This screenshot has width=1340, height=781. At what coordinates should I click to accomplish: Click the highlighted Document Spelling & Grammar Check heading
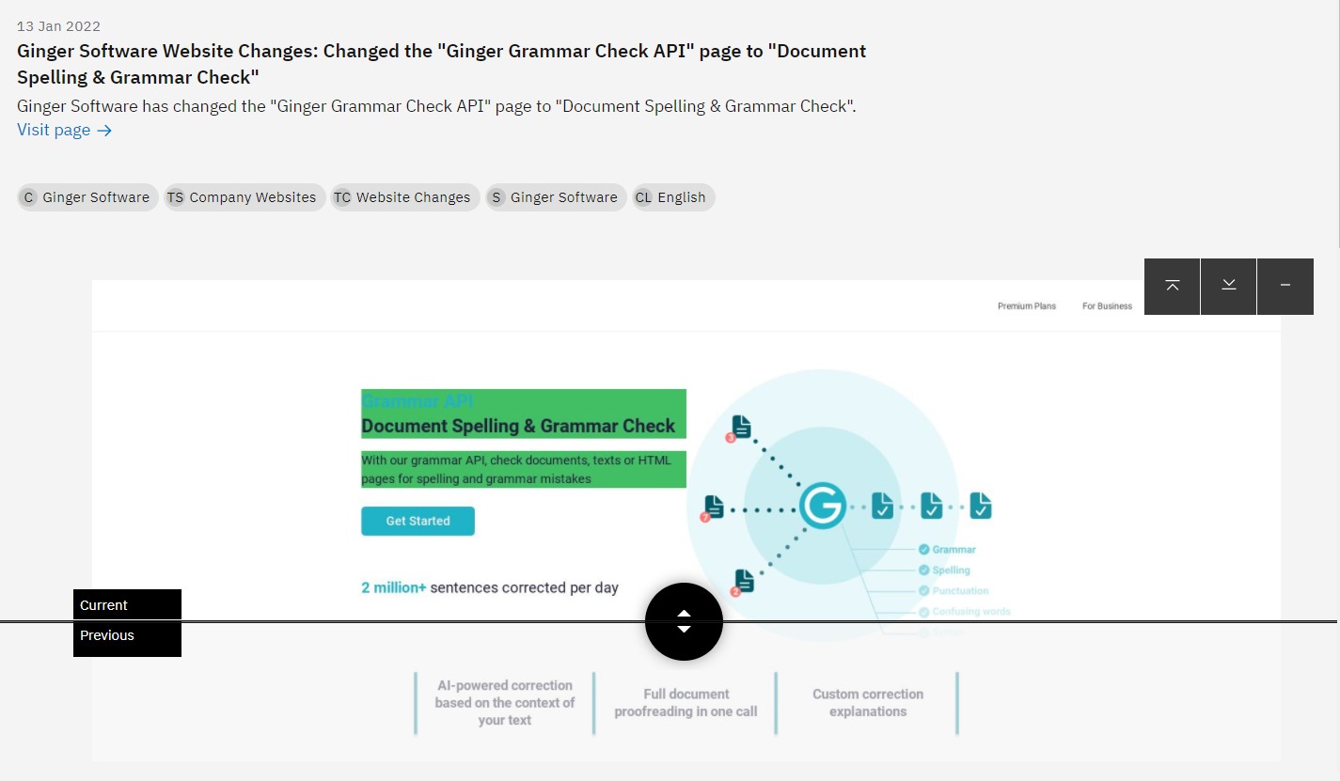click(x=518, y=426)
